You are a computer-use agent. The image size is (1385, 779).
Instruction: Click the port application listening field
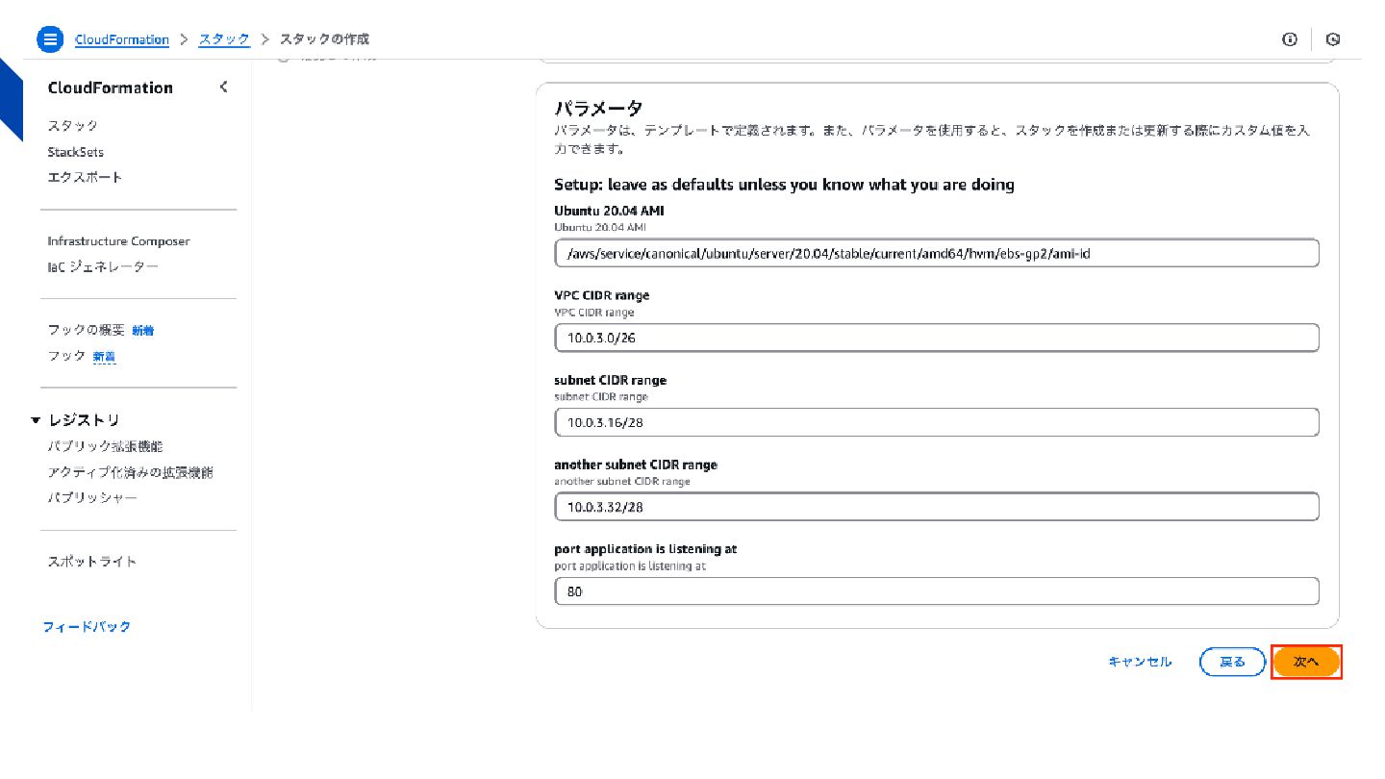coord(937,591)
